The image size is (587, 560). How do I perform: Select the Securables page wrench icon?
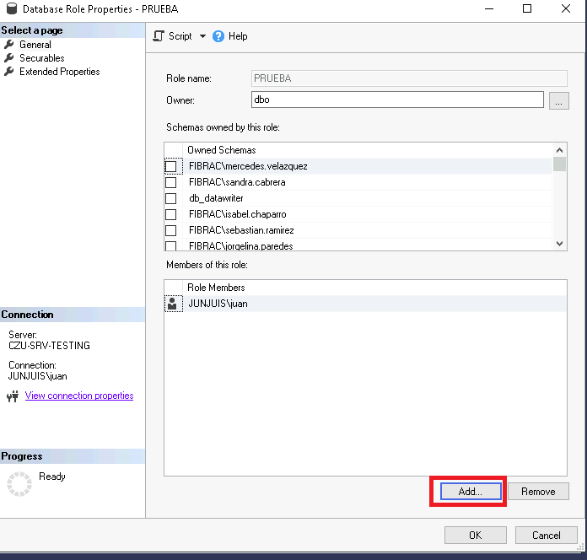tap(9, 58)
